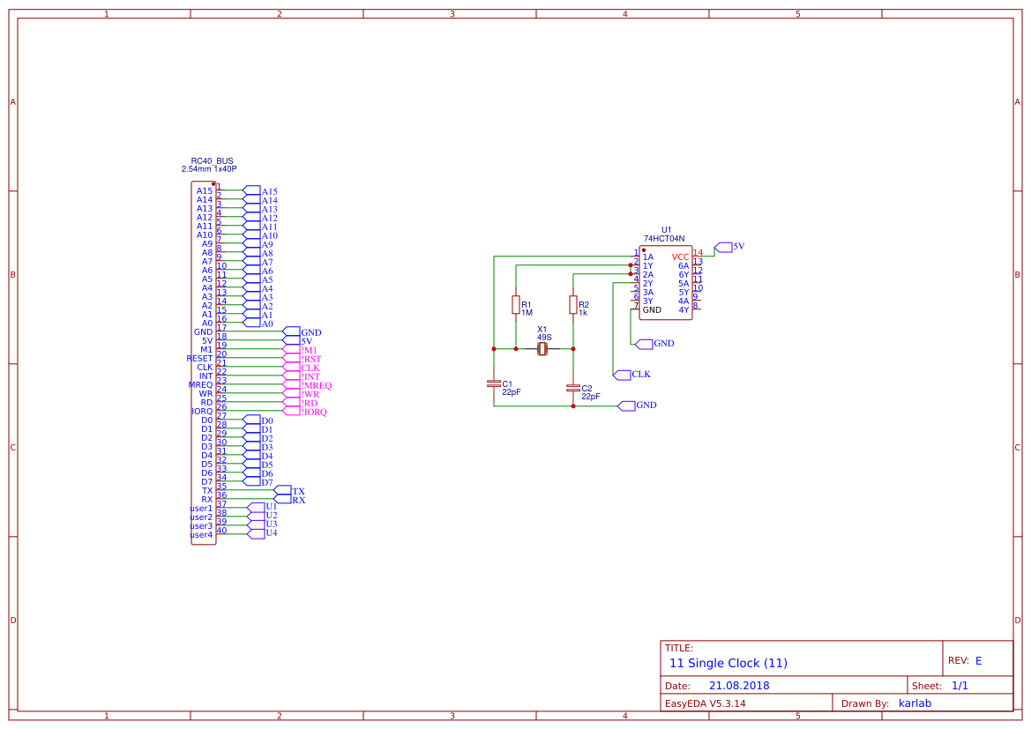Select the 74HCT04N inverter symbol U1
The height and width of the screenshot is (729, 1031).
pos(666,282)
